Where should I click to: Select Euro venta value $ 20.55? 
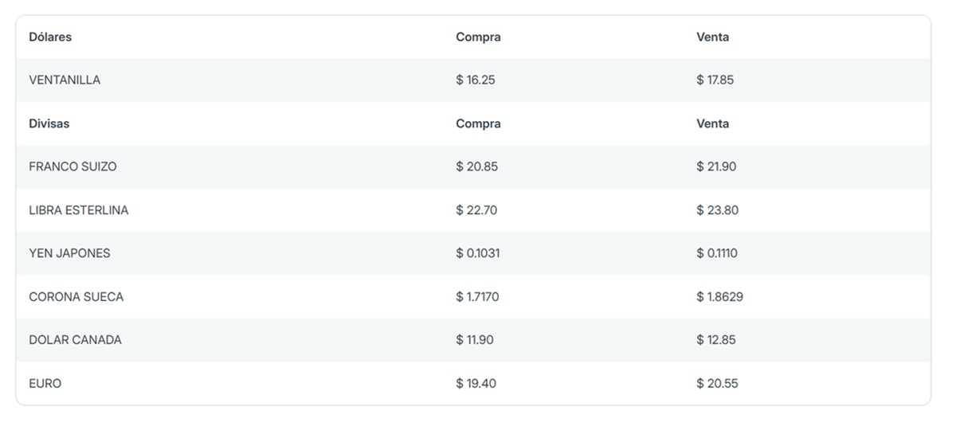point(718,384)
